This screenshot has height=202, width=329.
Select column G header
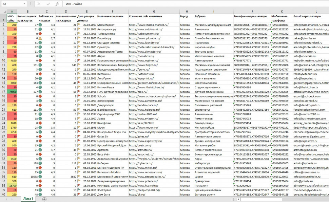pos(154,12)
